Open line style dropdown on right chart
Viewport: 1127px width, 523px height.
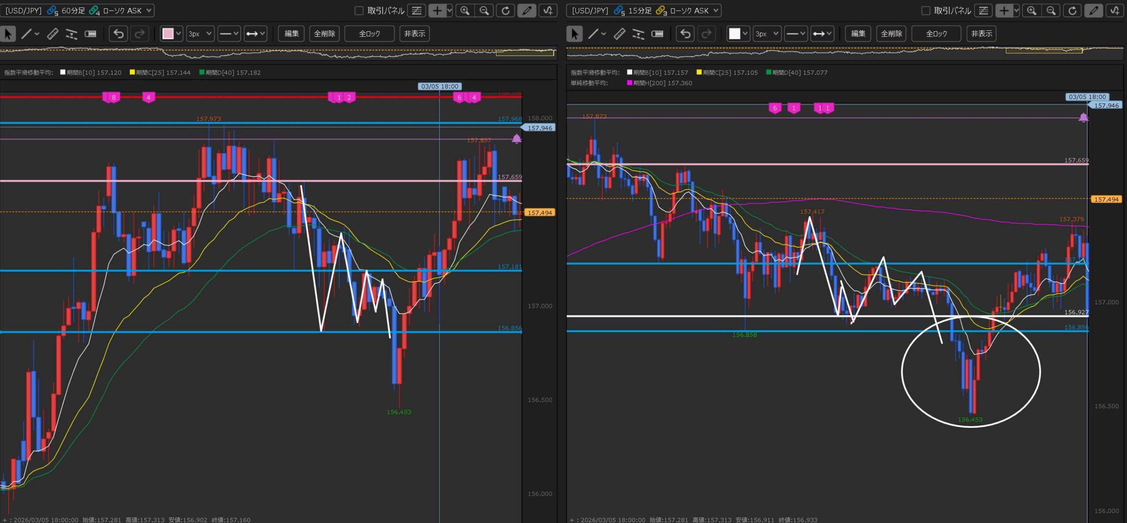[796, 34]
